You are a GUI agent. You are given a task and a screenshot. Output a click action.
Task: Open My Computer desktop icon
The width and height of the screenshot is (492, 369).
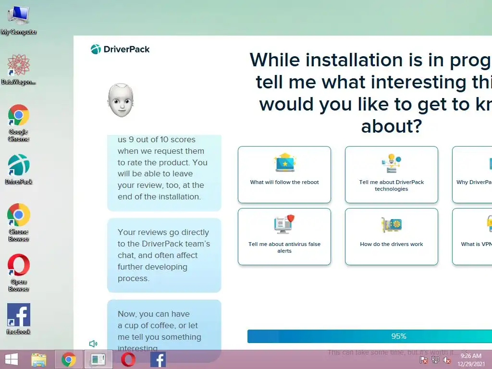coord(19,20)
